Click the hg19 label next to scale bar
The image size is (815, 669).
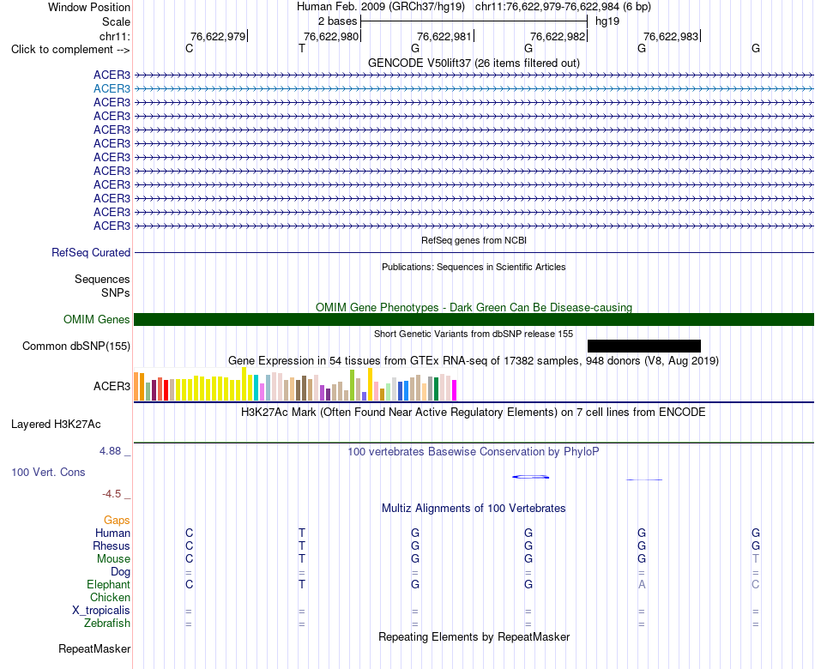coord(607,21)
